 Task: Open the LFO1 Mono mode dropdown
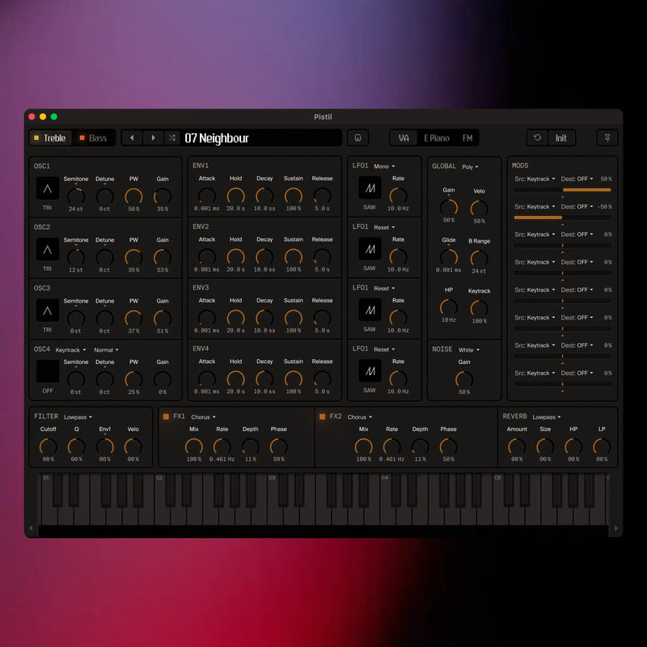coord(384,167)
